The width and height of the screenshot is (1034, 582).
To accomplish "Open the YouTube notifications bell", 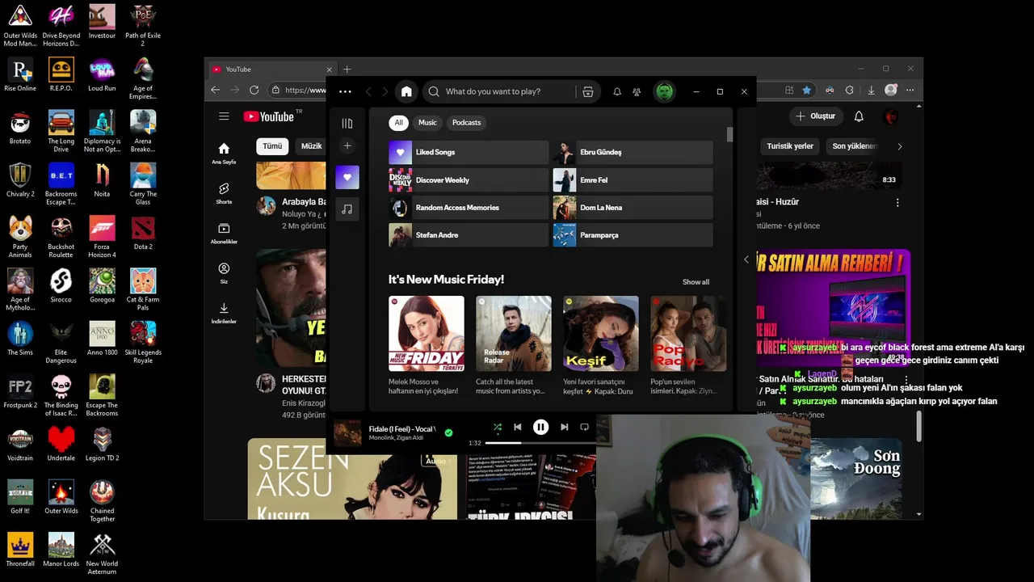I will [859, 116].
